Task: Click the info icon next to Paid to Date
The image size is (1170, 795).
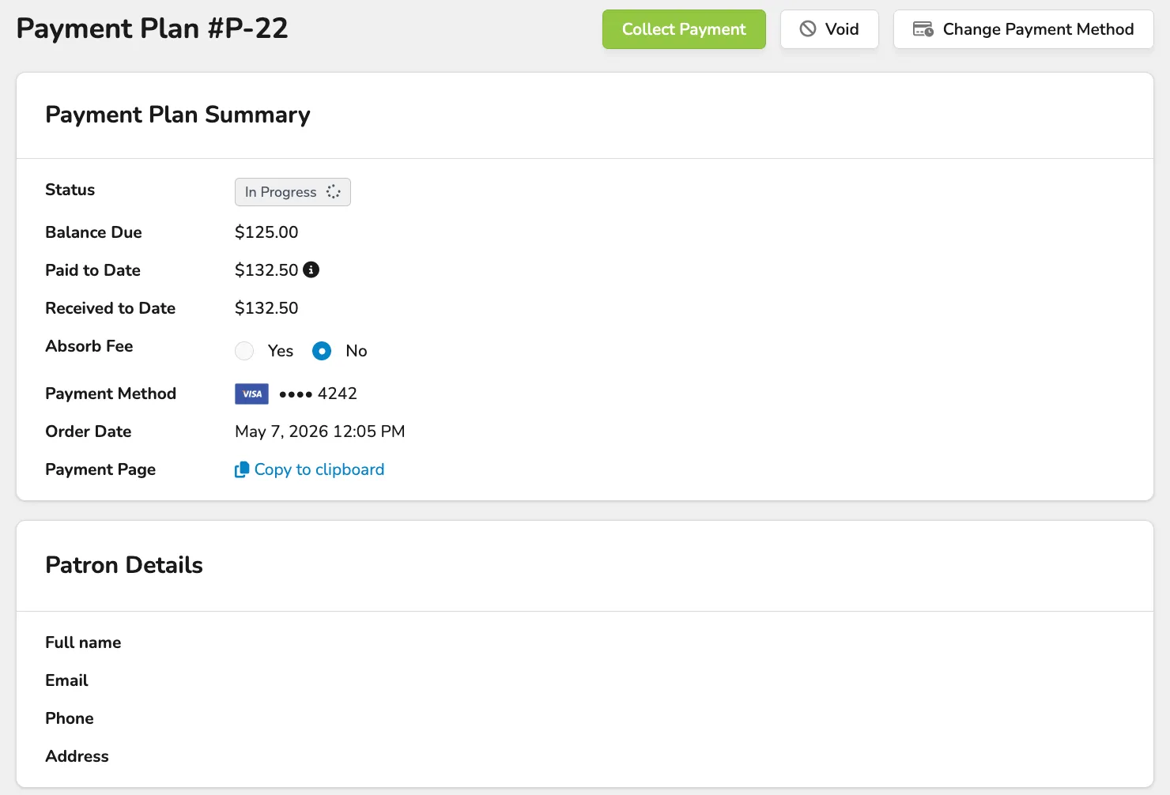Action: pos(311,269)
